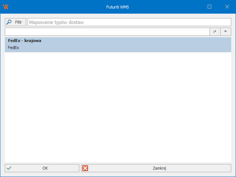236x177 pixels.
Task: Click the magnifying glass filter icon
Action: click(x=9, y=22)
